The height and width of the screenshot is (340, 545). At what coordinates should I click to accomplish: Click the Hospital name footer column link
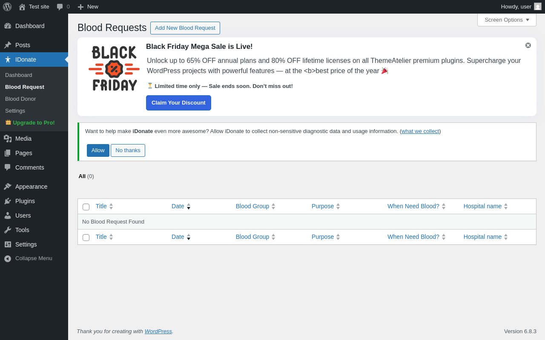[x=482, y=237]
